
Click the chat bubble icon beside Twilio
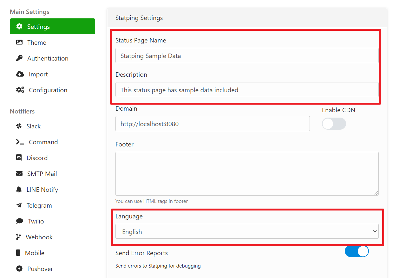[x=19, y=221]
